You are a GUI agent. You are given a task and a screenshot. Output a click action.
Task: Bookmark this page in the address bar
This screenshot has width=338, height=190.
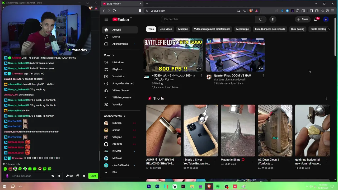tap(140, 11)
